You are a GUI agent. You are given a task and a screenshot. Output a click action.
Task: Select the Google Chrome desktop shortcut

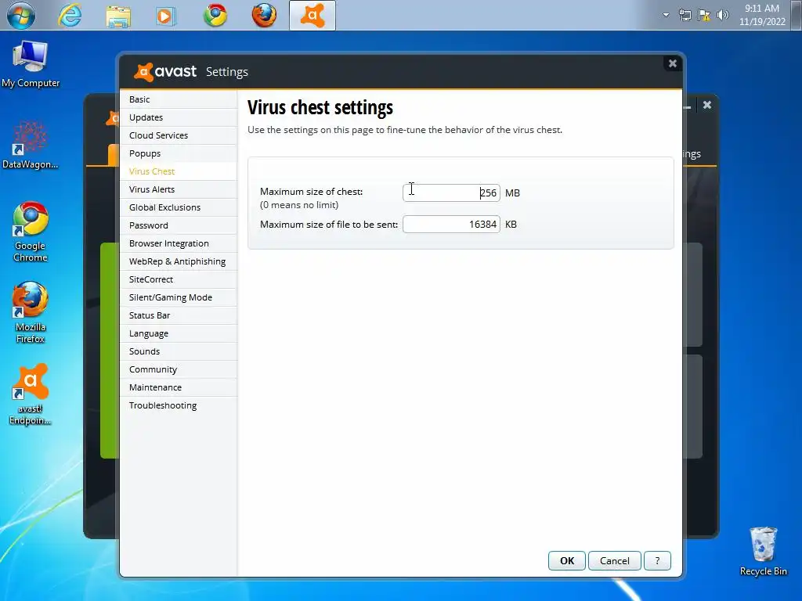[x=31, y=232]
